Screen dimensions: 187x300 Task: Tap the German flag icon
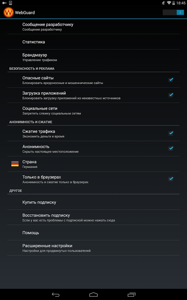pos(15,164)
